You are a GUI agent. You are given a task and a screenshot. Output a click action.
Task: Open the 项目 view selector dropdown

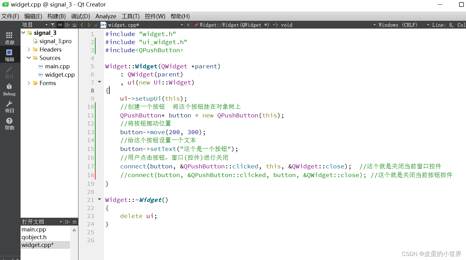coord(47,25)
